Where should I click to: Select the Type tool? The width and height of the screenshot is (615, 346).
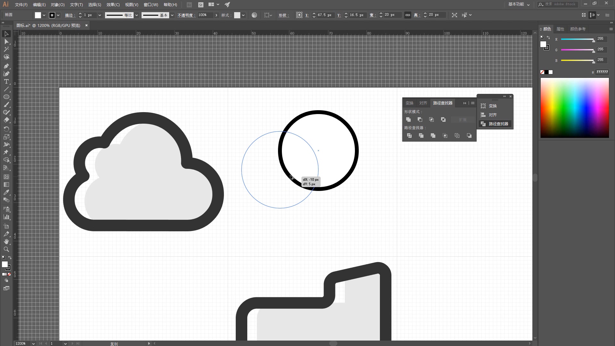coord(6,82)
